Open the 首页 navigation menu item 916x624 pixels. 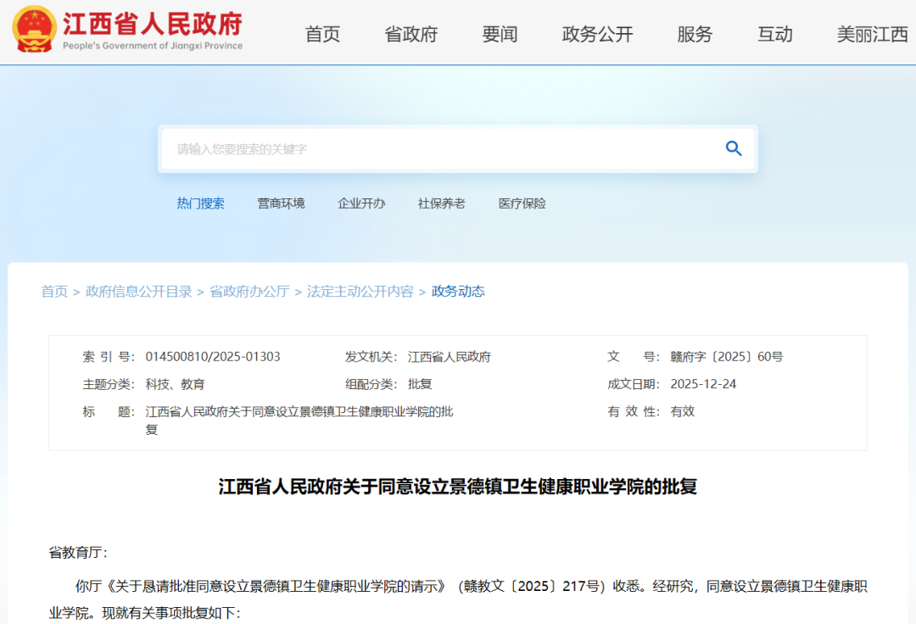[x=322, y=35]
